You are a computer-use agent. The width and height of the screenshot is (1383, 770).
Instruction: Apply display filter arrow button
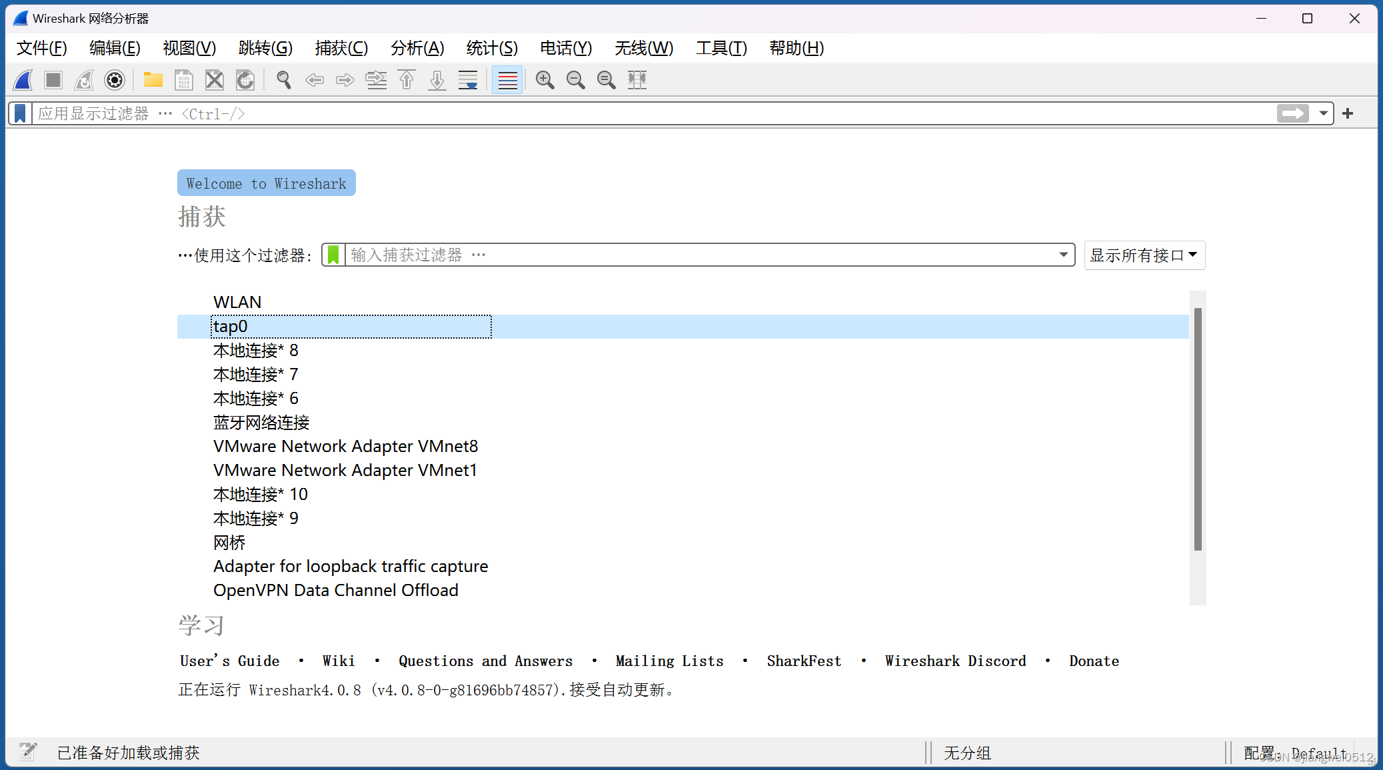pos(1293,113)
